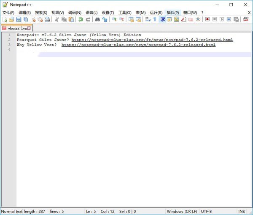Click the Close All documents icon
The height and width of the screenshot is (215, 253).
(40, 19)
